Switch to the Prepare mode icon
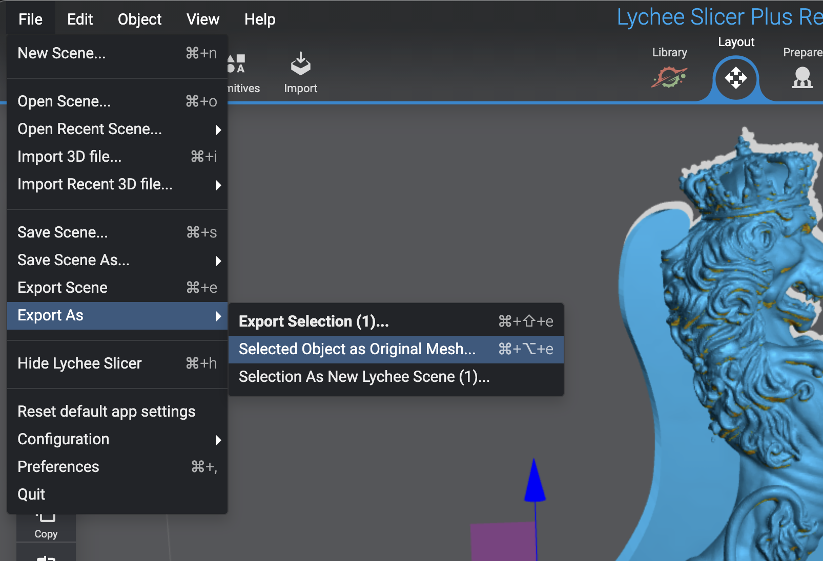The width and height of the screenshot is (823, 561). pyautogui.click(x=802, y=77)
